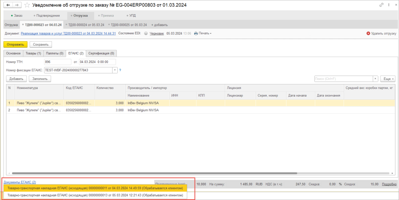
Task: Select ЕГАИС document 00000000011 от 04.03.2024
Action: (x=95, y=188)
